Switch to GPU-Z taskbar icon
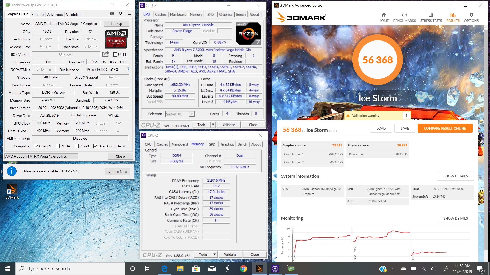 [291, 269]
